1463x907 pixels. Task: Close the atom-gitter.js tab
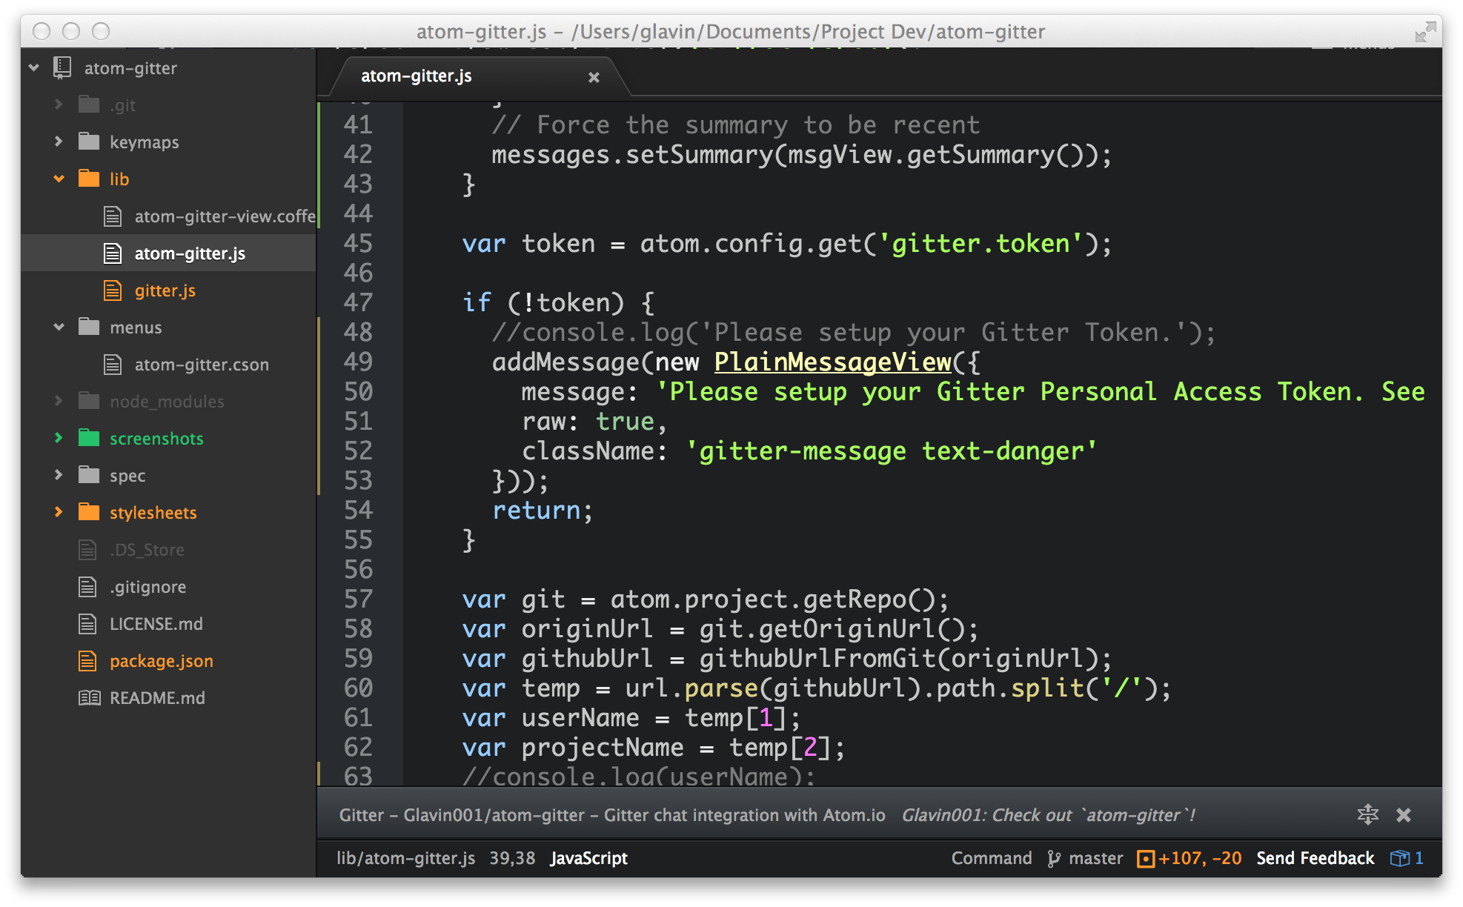click(594, 77)
